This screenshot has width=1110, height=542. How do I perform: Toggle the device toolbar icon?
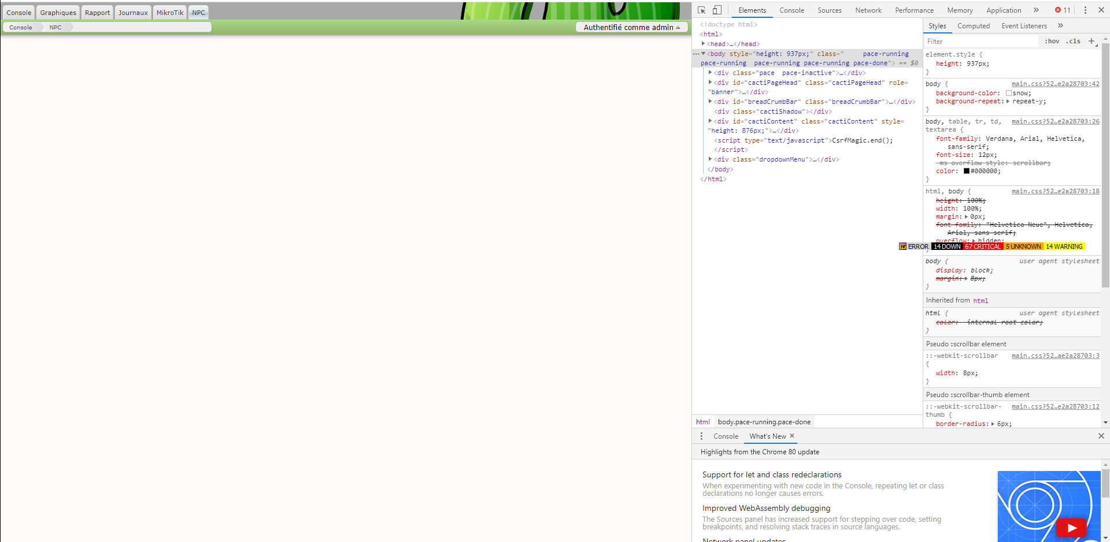pyautogui.click(x=717, y=10)
